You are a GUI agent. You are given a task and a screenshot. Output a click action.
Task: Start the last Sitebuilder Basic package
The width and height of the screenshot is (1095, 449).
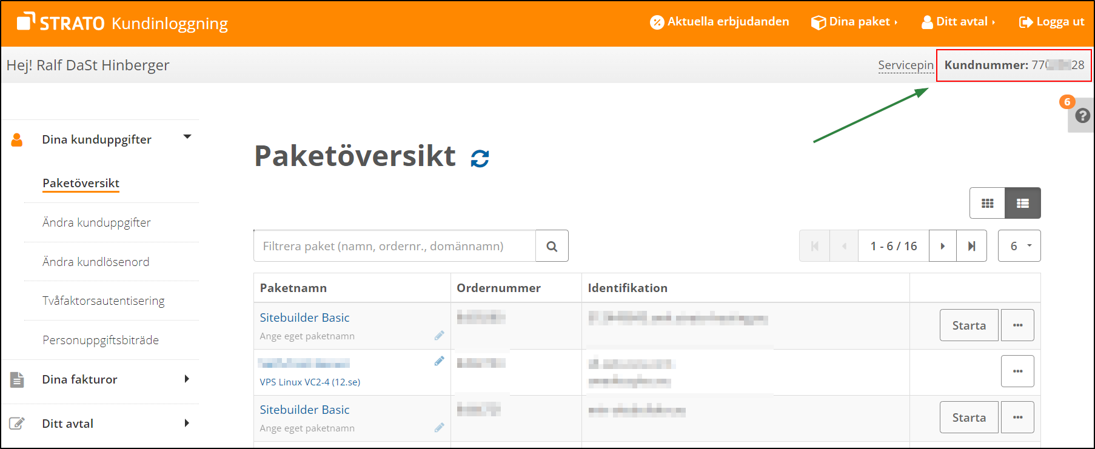(969, 417)
